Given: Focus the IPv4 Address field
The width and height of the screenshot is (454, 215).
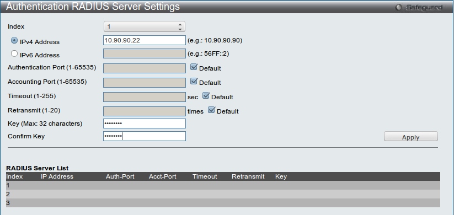Looking at the screenshot, I should click(x=145, y=40).
